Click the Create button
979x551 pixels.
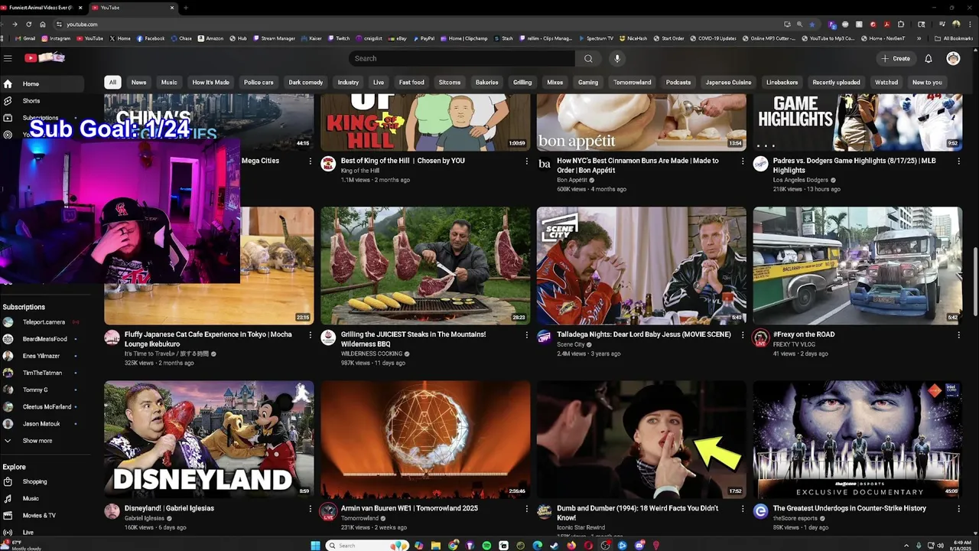point(896,58)
